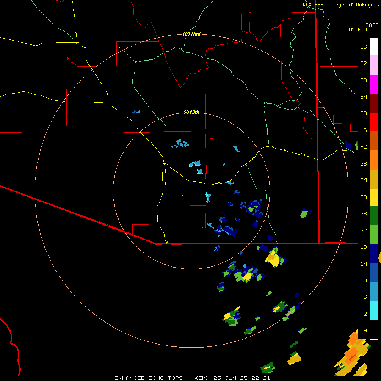Image resolution: width=381 pixels, height=381 pixels.
Task: Click the 30 value on the legend
Action: [364, 197]
